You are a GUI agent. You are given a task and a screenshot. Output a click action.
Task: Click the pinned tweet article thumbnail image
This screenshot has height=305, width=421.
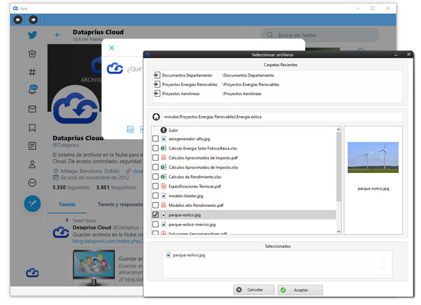point(94,268)
